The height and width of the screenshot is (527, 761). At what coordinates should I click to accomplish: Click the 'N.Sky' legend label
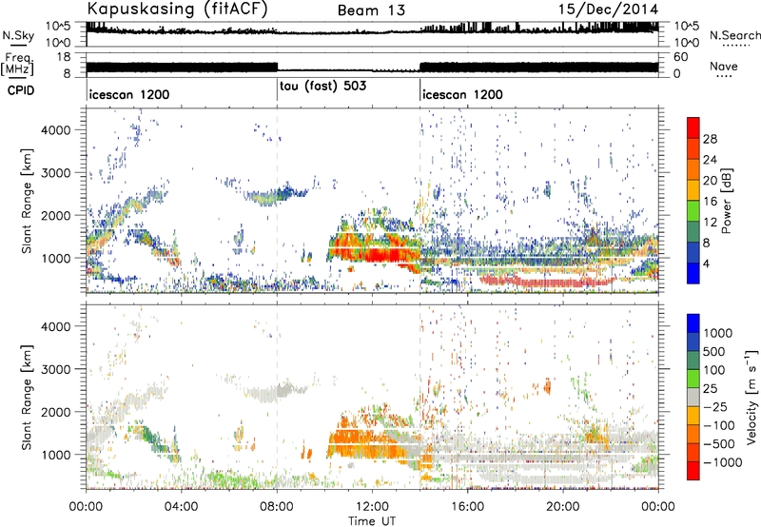tap(18, 35)
